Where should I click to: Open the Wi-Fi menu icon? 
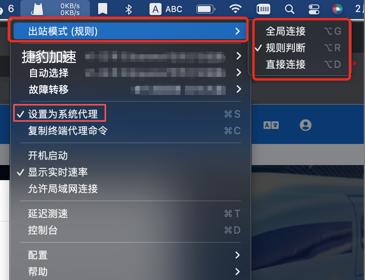[235, 9]
